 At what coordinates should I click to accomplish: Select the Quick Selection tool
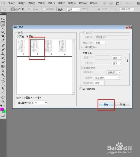(3, 32)
